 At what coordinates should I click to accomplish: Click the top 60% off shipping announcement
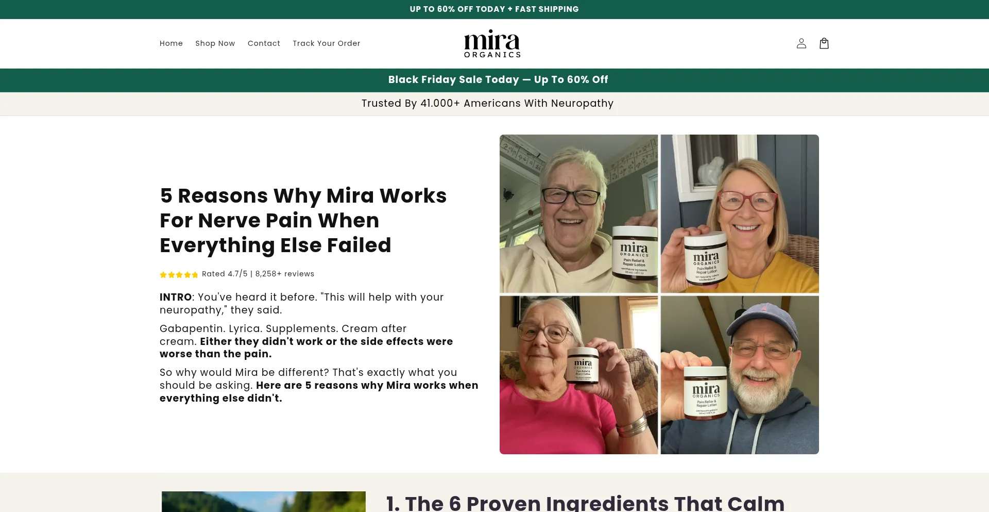point(494,9)
